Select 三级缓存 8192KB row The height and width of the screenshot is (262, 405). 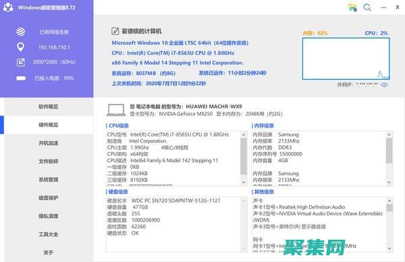[128, 180]
